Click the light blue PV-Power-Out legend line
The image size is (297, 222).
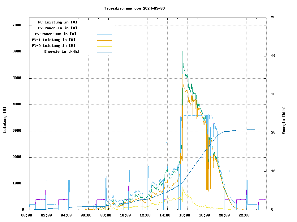pyautogui.click(x=104, y=35)
